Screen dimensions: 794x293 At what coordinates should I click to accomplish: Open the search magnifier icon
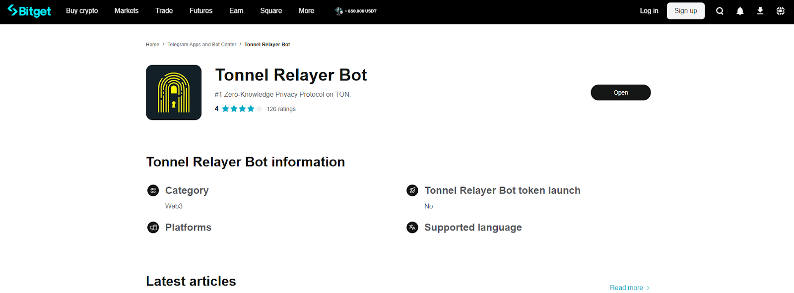click(x=720, y=11)
